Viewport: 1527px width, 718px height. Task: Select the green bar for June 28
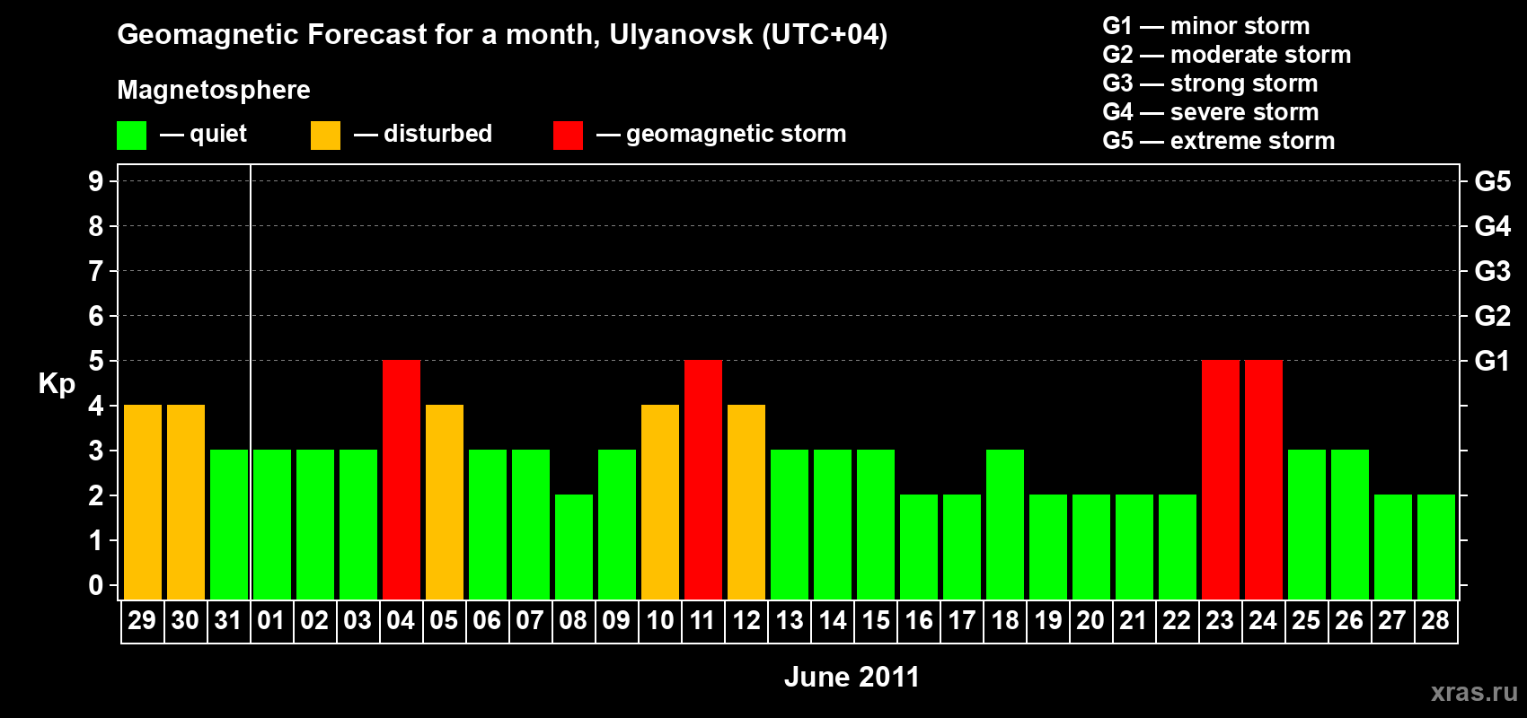pos(1436,547)
